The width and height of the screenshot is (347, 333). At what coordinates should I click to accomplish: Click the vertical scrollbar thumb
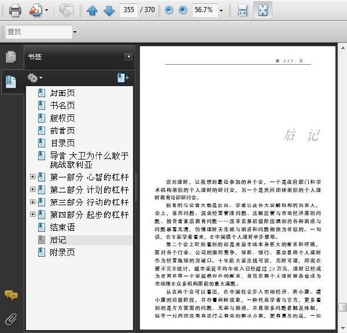coord(342,307)
